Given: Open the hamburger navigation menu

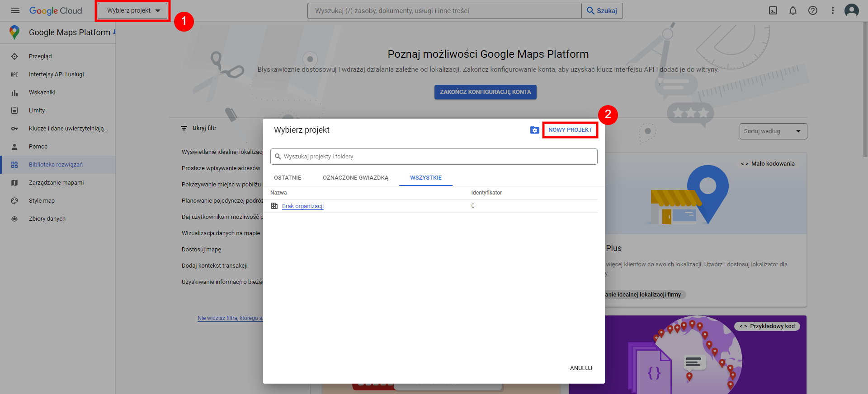Looking at the screenshot, I should click(x=15, y=10).
